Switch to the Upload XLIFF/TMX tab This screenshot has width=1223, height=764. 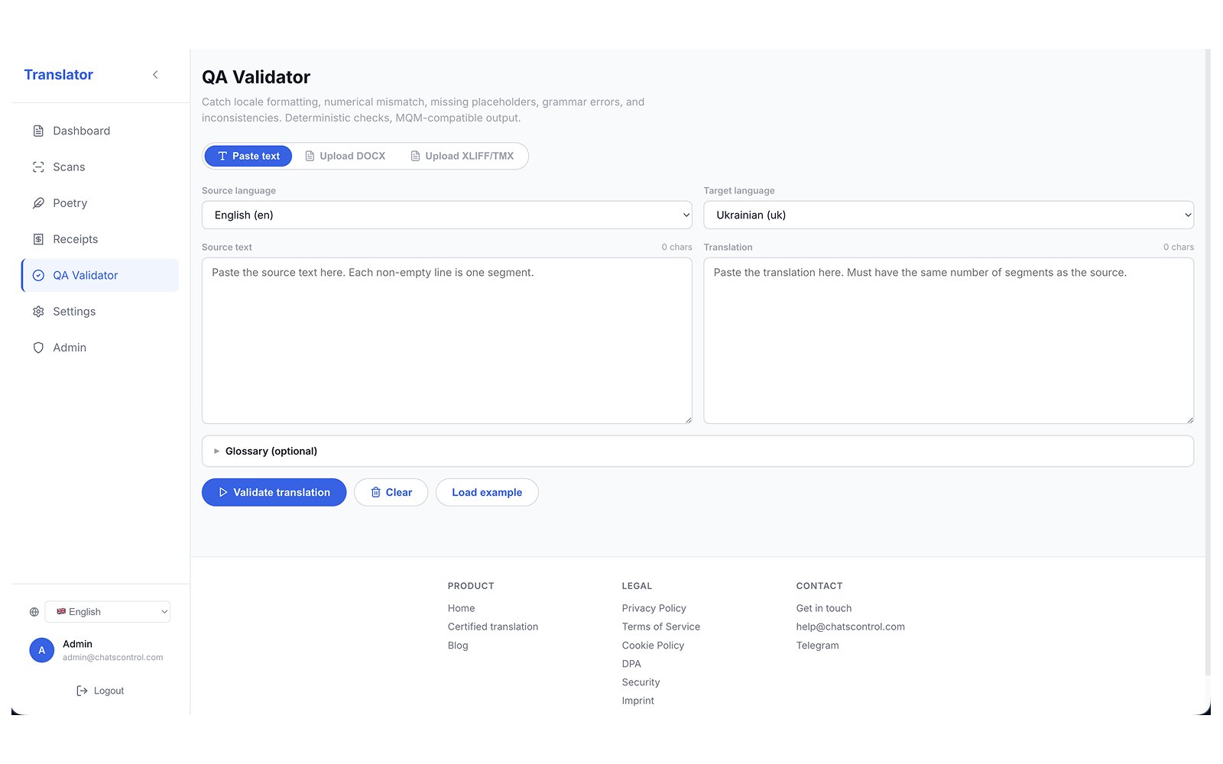tap(462, 156)
